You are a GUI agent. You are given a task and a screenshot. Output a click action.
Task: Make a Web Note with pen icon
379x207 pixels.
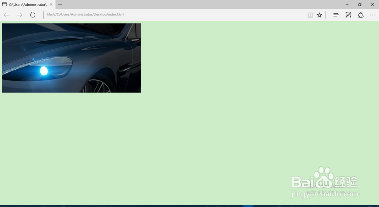click(x=348, y=15)
